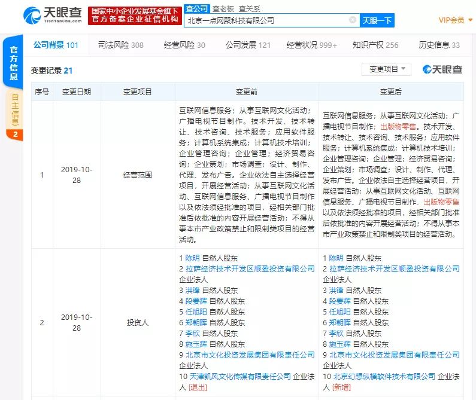Open the 知识产权 256 tab

(x=375, y=45)
